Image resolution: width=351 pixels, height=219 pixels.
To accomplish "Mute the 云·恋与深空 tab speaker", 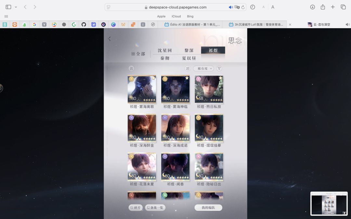I will (347, 25).
